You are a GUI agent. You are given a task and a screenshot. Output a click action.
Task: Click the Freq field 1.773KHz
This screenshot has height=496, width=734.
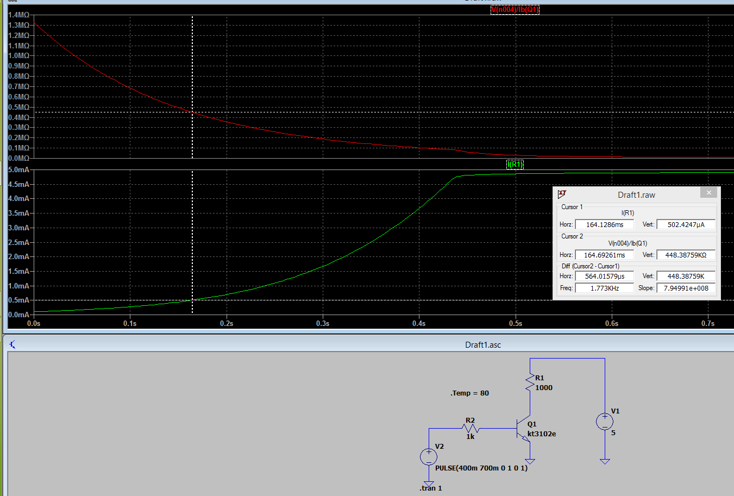coord(604,288)
